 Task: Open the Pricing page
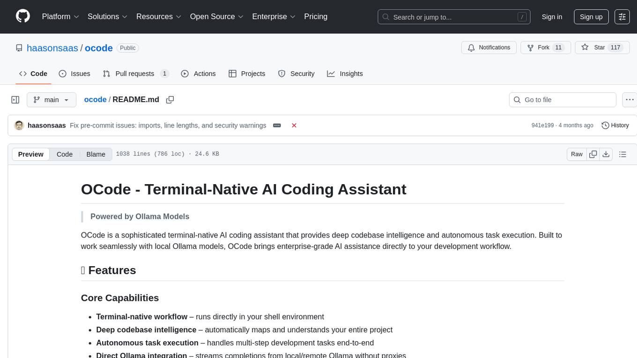pyautogui.click(x=316, y=16)
